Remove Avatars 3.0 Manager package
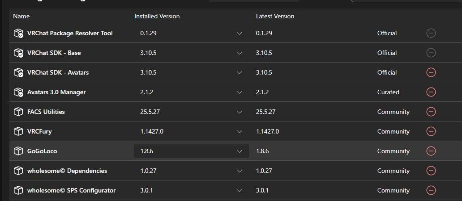The height and width of the screenshot is (201, 462). (431, 92)
